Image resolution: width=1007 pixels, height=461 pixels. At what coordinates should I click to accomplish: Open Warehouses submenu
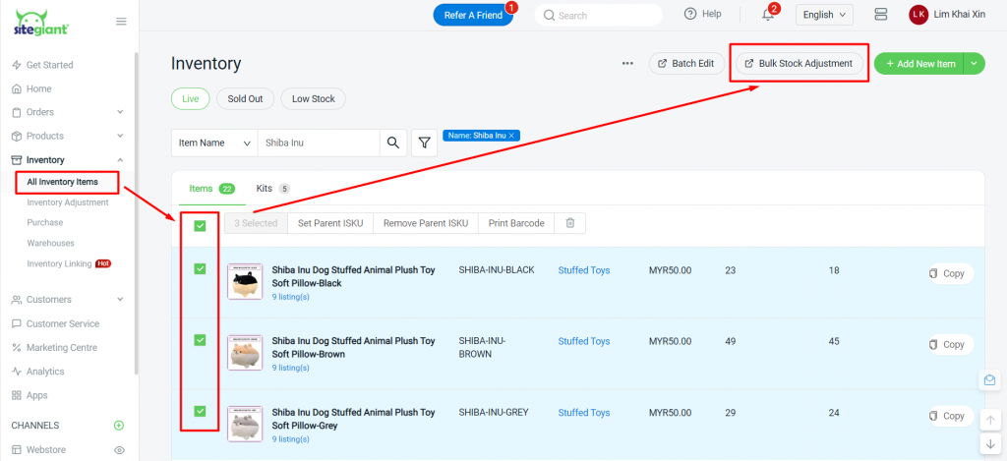(51, 243)
